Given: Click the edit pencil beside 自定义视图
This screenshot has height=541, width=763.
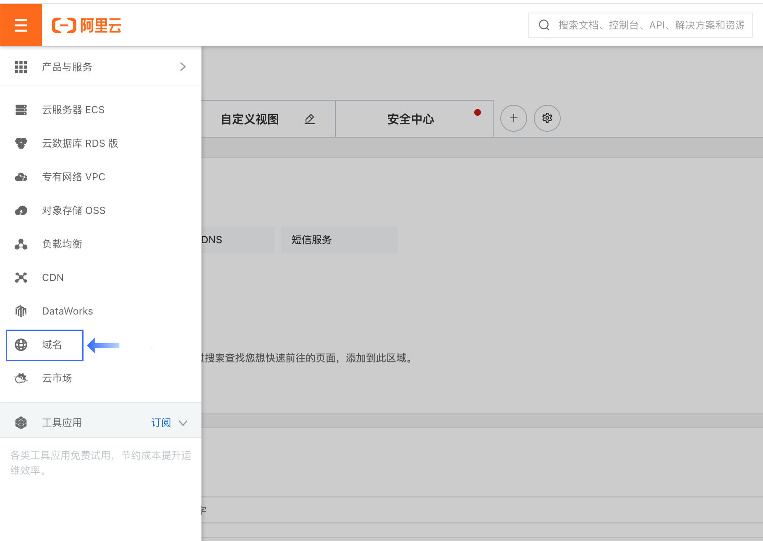Looking at the screenshot, I should pos(310,119).
